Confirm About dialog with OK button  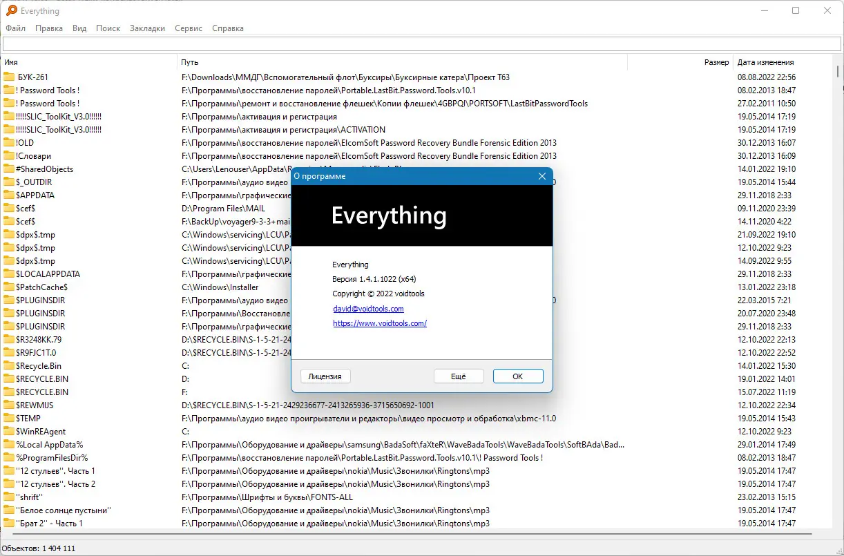tap(518, 376)
